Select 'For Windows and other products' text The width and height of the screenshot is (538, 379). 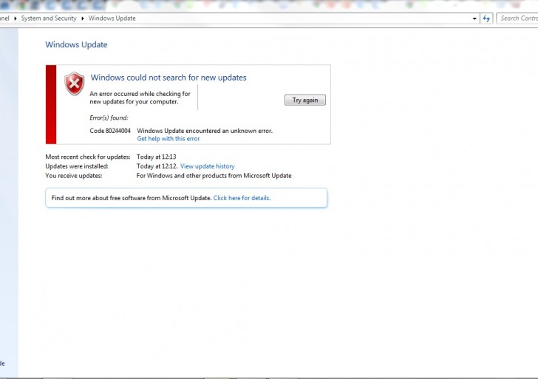click(x=214, y=176)
